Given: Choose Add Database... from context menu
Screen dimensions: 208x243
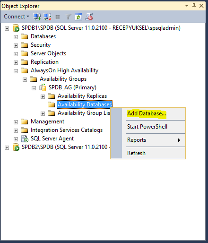Looking at the screenshot, I should click(x=147, y=113).
